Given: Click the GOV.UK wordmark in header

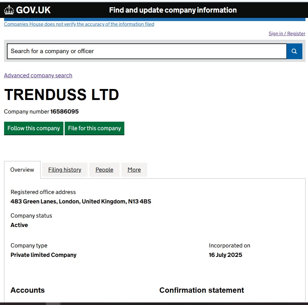Looking at the screenshot, I should 33,10.
